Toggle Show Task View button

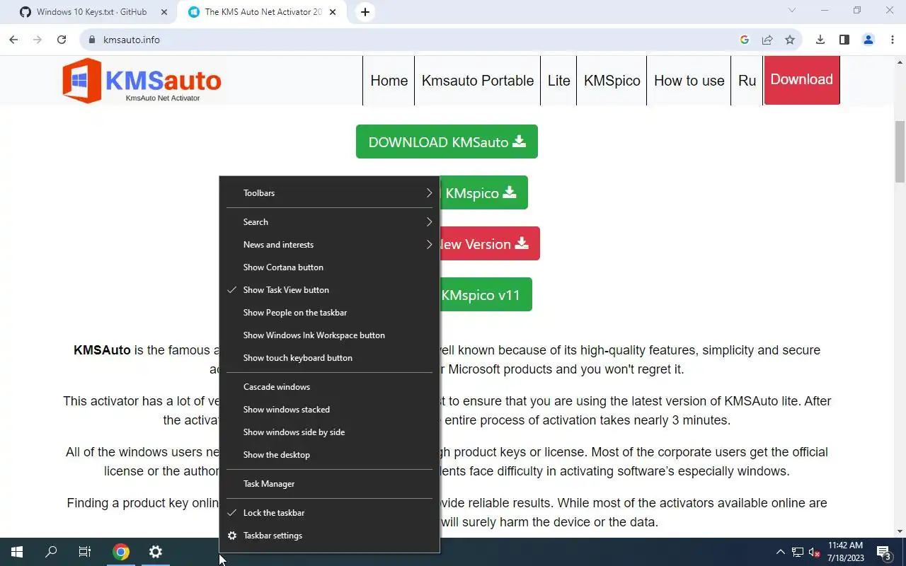pyautogui.click(x=329, y=290)
